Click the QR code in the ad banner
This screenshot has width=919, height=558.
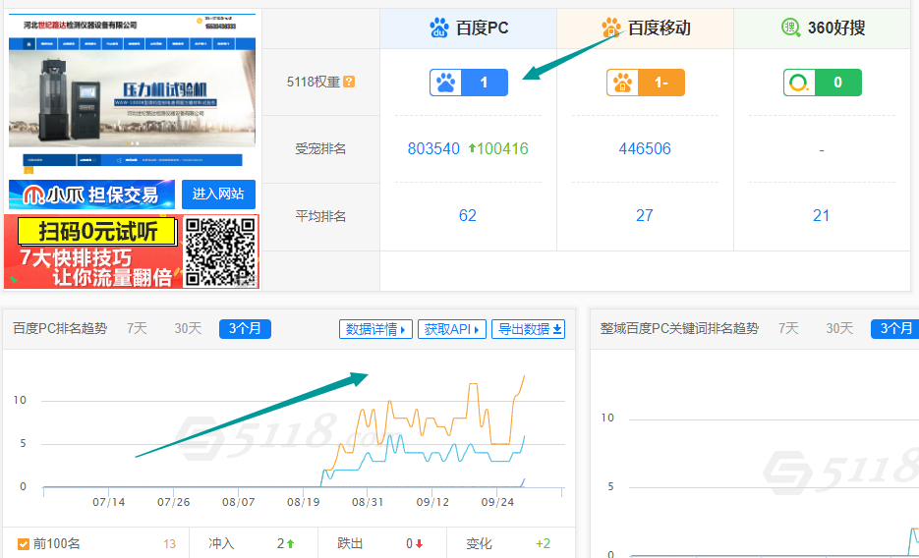[x=220, y=251]
